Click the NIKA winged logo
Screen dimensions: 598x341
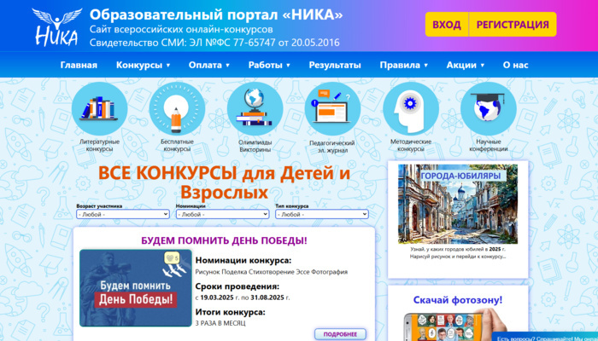(x=57, y=27)
